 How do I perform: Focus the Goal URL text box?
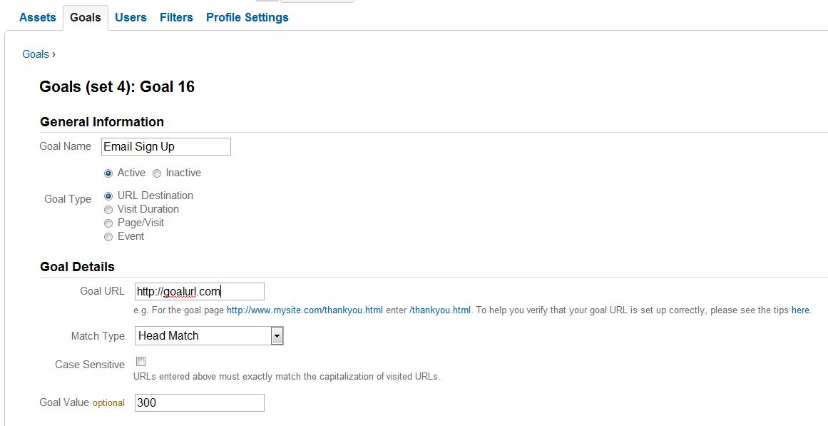[x=199, y=291]
